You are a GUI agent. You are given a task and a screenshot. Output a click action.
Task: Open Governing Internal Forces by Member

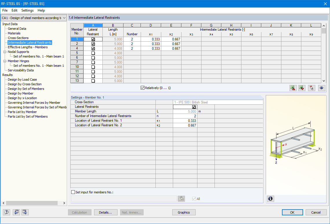tap(34, 103)
